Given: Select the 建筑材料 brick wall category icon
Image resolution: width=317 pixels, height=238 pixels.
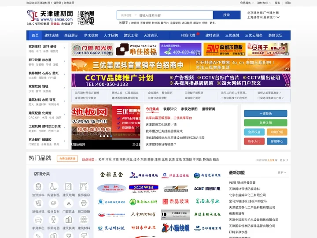Looking at the screenshot, I should tap(84, 220).
